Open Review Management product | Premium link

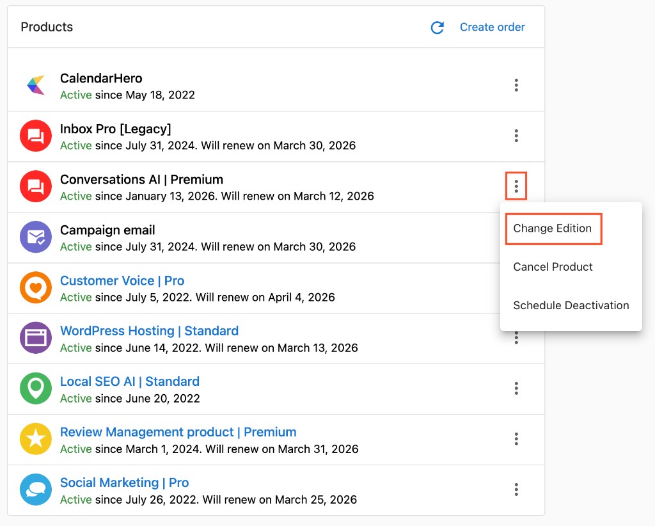(178, 432)
